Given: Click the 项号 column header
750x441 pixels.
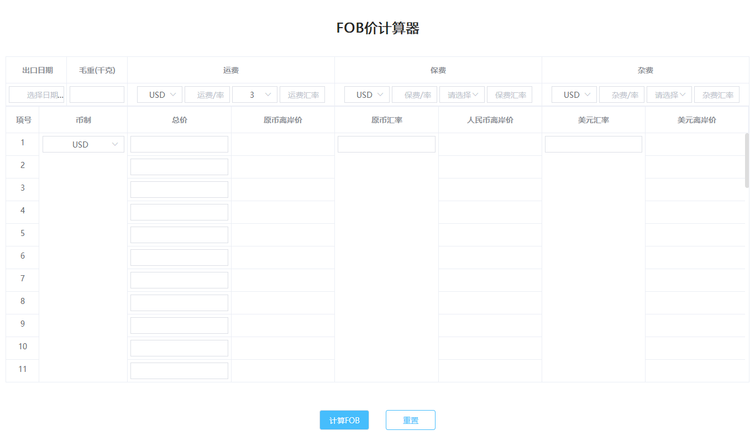Looking at the screenshot, I should (x=23, y=120).
